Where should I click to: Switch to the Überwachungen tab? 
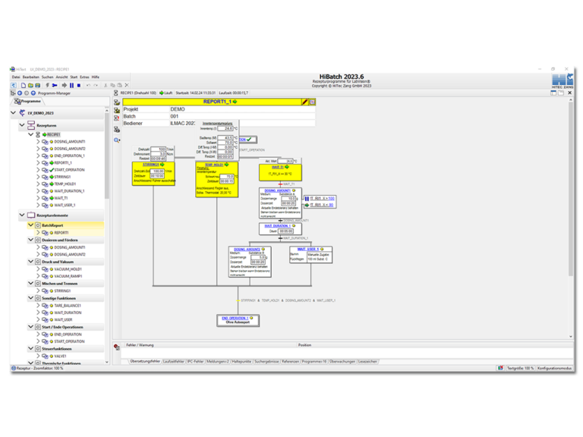(x=342, y=361)
